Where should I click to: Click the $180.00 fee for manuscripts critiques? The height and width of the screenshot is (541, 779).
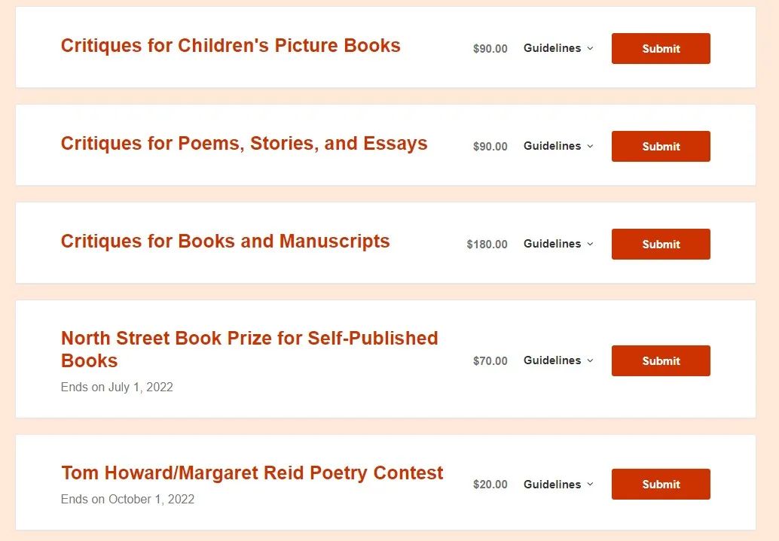(x=487, y=245)
